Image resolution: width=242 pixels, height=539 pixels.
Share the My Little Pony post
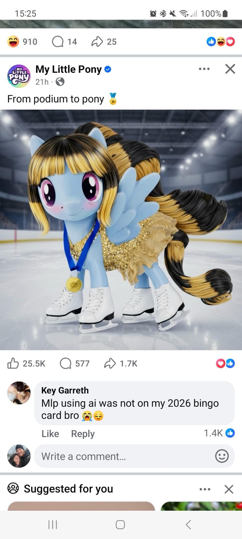click(120, 363)
